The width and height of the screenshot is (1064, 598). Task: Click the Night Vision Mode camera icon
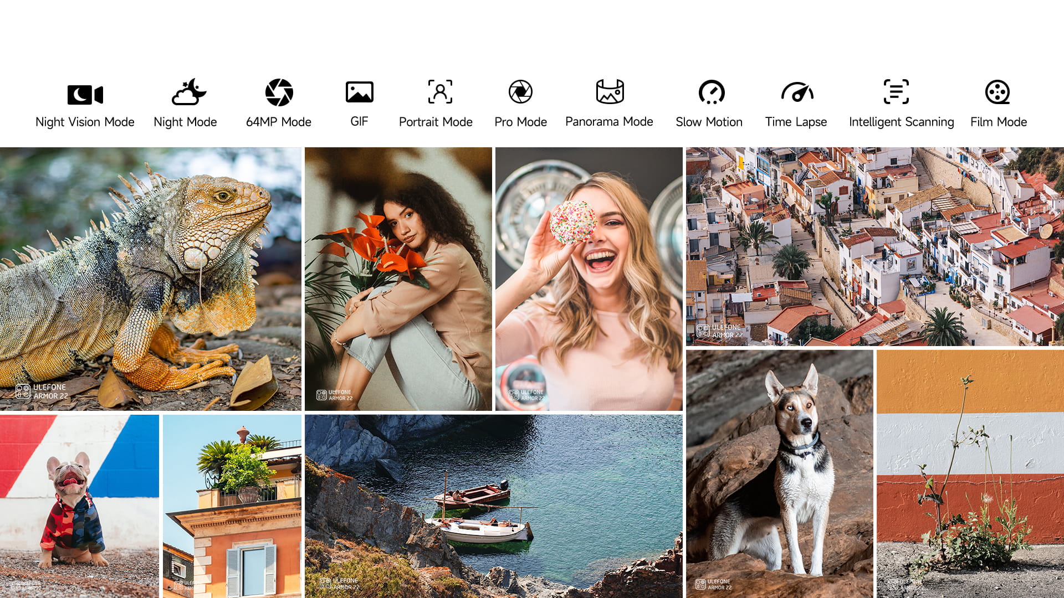pos(85,95)
